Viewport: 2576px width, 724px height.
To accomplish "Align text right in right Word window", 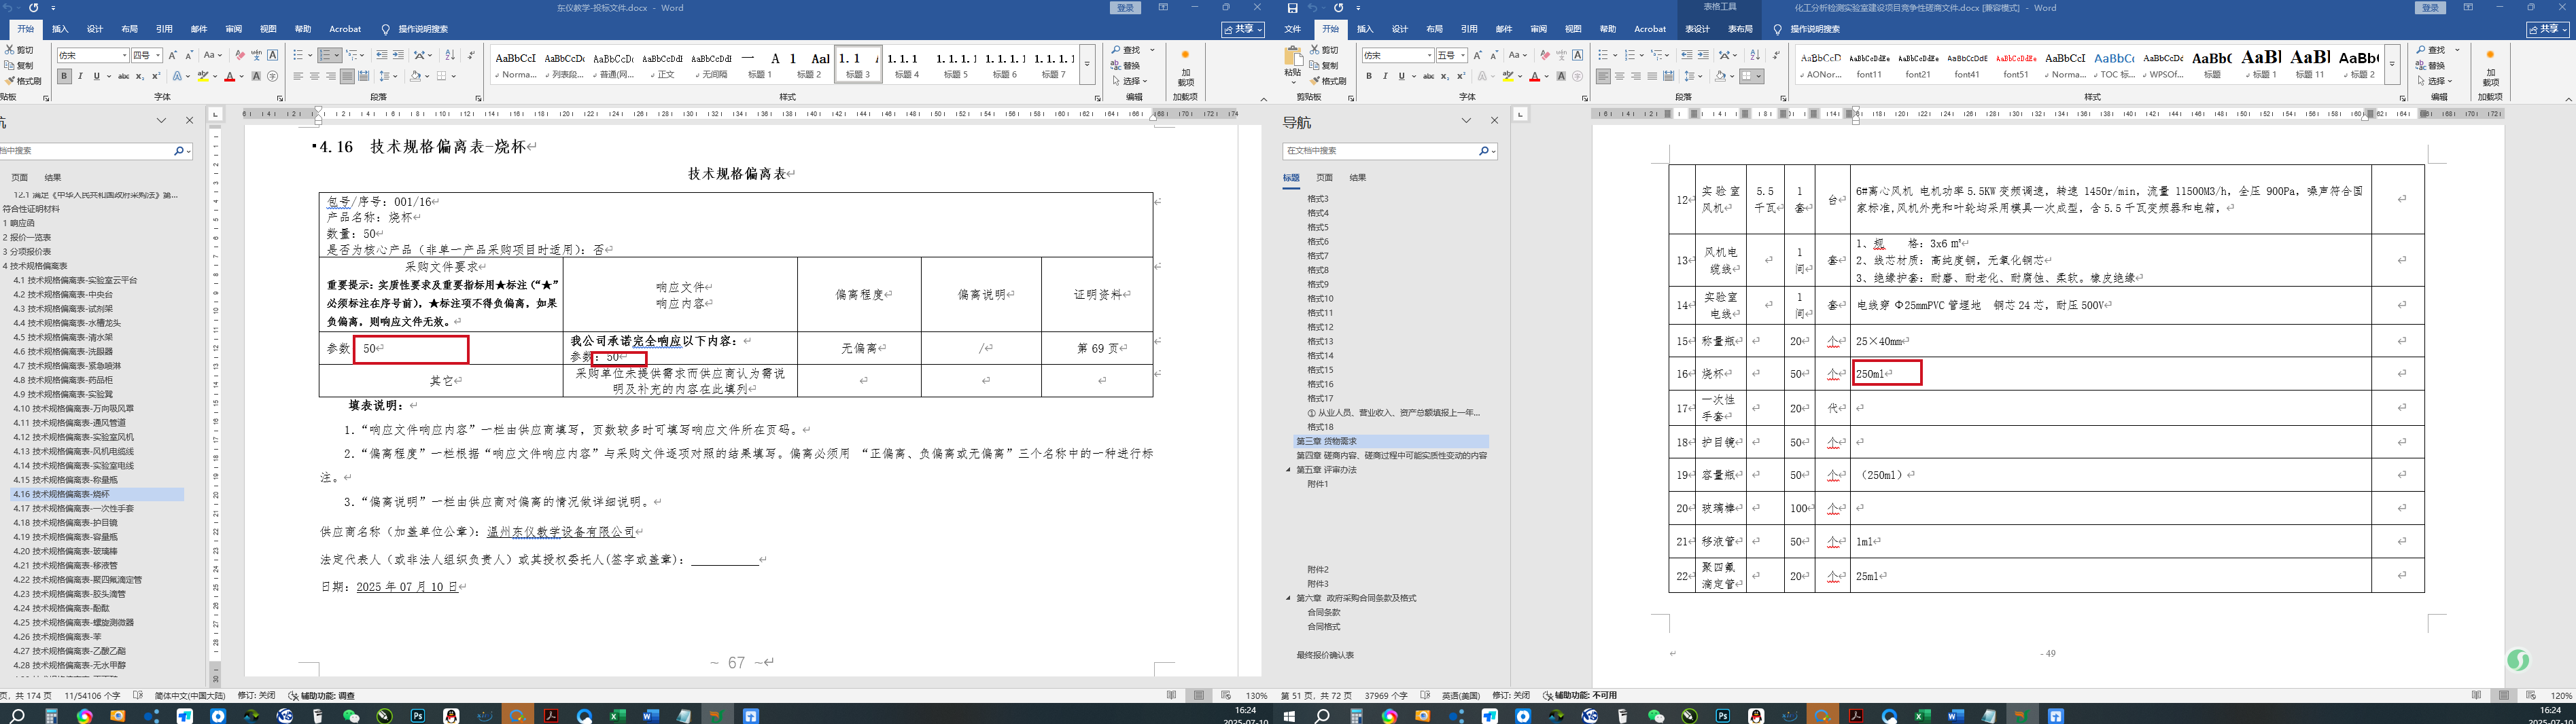I will pyautogui.click(x=1636, y=76).
